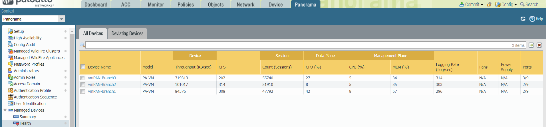Viewport: 546px width, 127px height.
Task: Click the Setup gear icon
Action: click(x=10, y=31)
